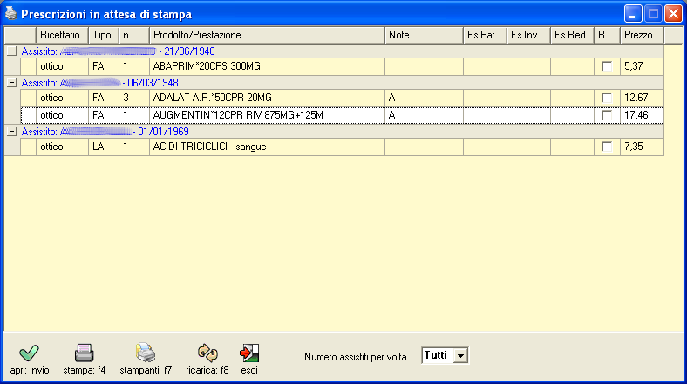687x384 pixels.
Task: Toggle R checkbox for ADALAT A.R. row
Action: (x=607, y=99)
